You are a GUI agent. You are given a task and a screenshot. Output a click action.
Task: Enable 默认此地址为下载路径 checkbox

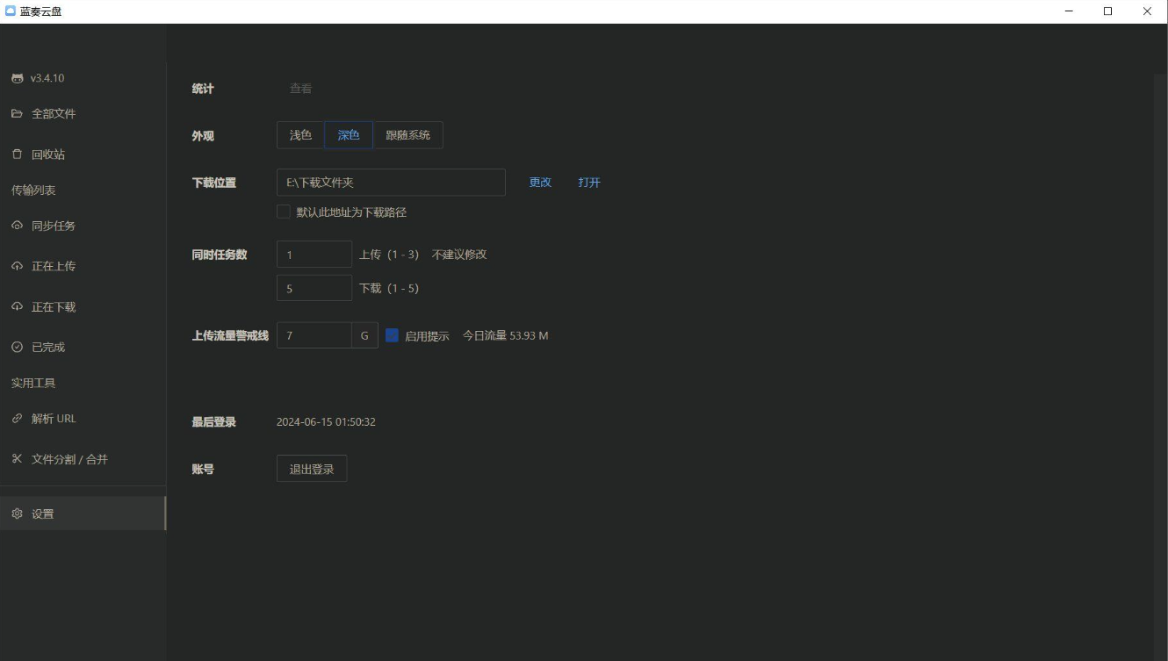point(284,212)
